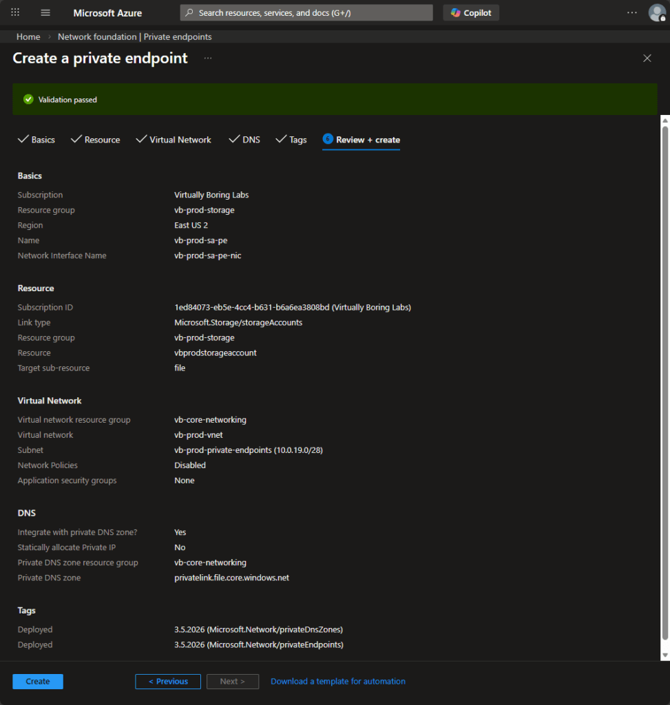670x705 pixels.
Task: Select 'vb-prod-private-endpoints (10.0.19.0/28)' subnet value
Action: [x=249, y=450]
